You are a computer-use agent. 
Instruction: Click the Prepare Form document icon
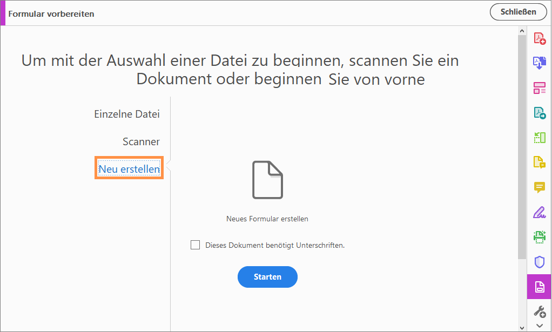pyautogui.click(x=539, y=287)
